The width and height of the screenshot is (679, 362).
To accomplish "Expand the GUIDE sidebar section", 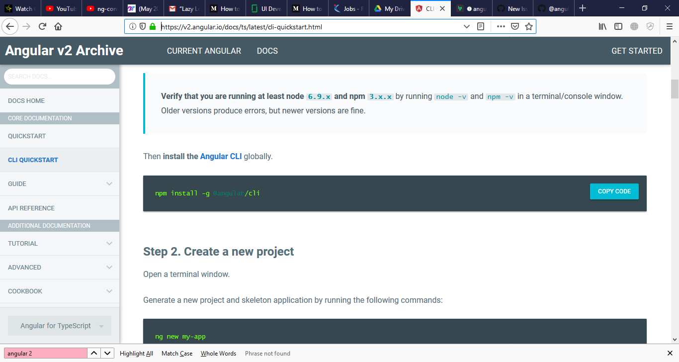I will pyautogui.click(x=60, y=184).
